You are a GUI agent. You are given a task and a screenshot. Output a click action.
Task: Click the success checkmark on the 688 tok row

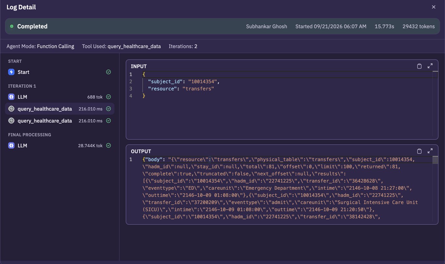tap(109, 97)
